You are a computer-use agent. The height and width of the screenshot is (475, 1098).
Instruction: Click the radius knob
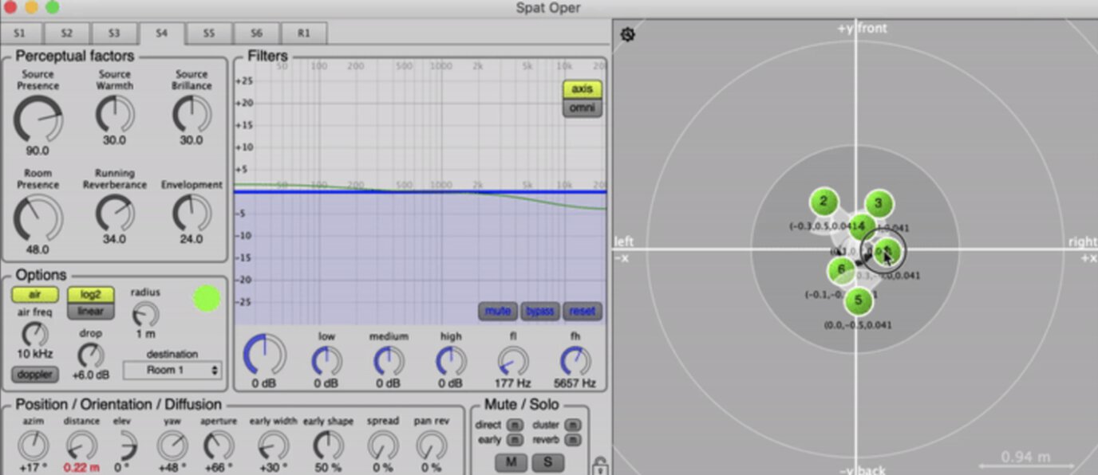coord(145,315)
